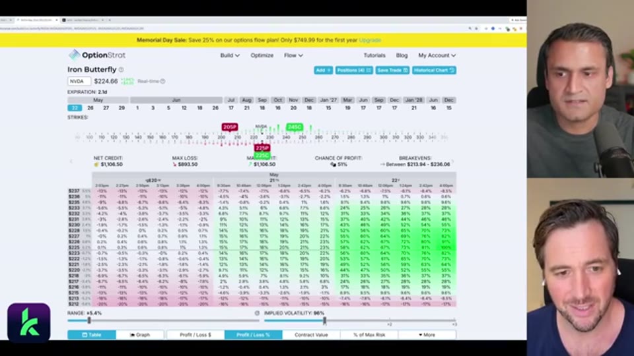The height and width of the screenshot is (356, 634).
Task: Click the $237 price row label
Action: pos(74,191)
